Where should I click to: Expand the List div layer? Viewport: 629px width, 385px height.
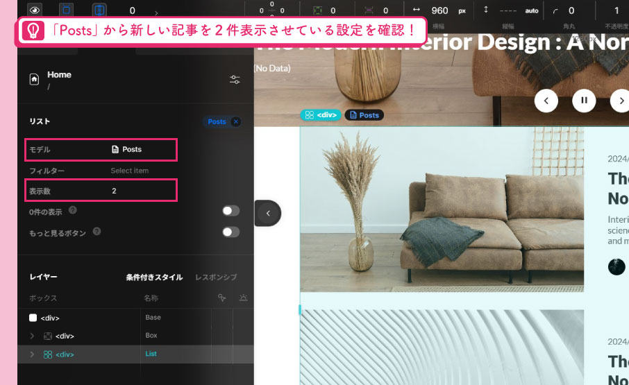click(x=32, y=354)
